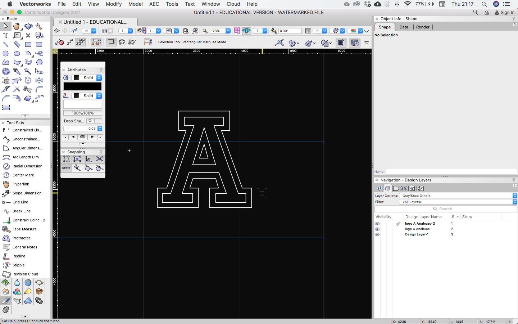Open the Modify menu
This screenshot has height=324, width=518.
point(114,4)
